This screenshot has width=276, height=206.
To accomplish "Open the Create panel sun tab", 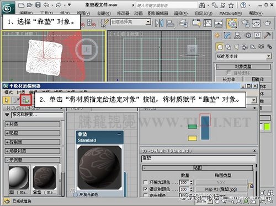I will coord(217,35).
